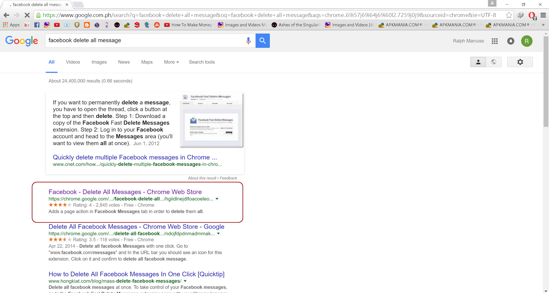Open the 'Ashes of the Singularity' bookmark
Image resolution: width=549 pixels, height=293 pixels.
click(296, 25)
